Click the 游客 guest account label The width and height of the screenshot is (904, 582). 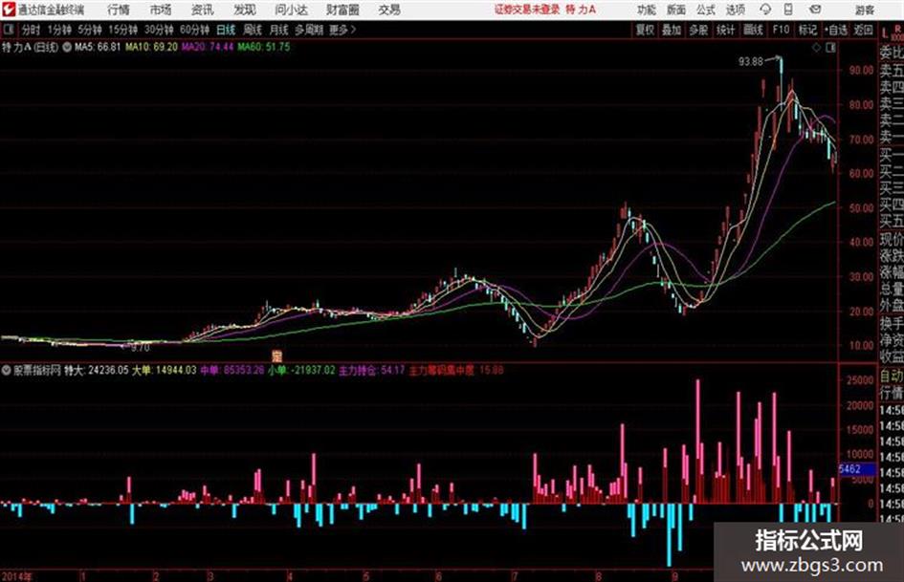[864, 10]
